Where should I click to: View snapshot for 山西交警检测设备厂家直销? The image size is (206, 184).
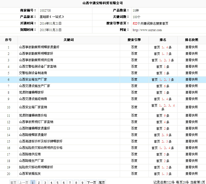192,67
